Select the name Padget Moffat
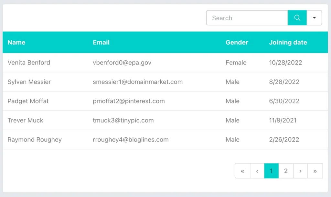The width and height of the screenshot is (331, 197). 28,101
